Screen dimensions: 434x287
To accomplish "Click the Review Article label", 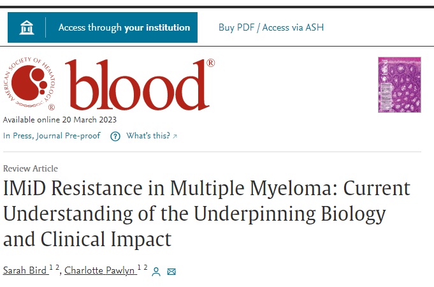I will [x=31, y=169].
